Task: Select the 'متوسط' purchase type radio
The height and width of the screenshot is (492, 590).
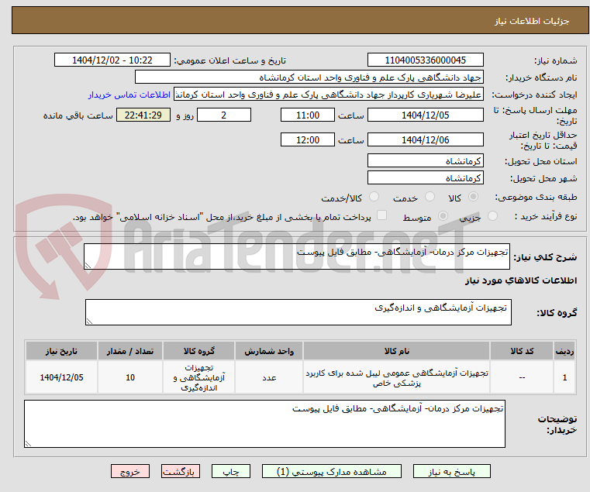Action: pos(443,216)
